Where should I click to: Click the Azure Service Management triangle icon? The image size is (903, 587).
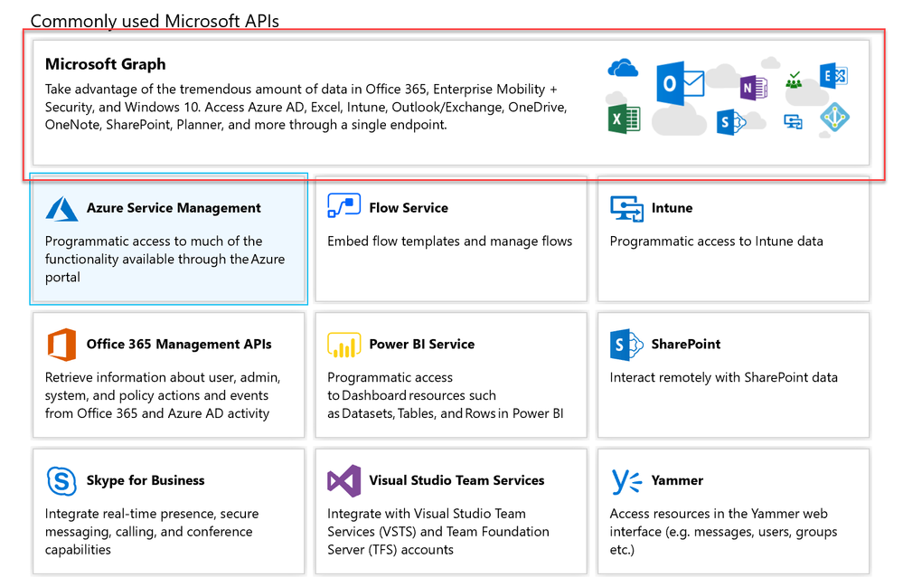click(61, 209)
